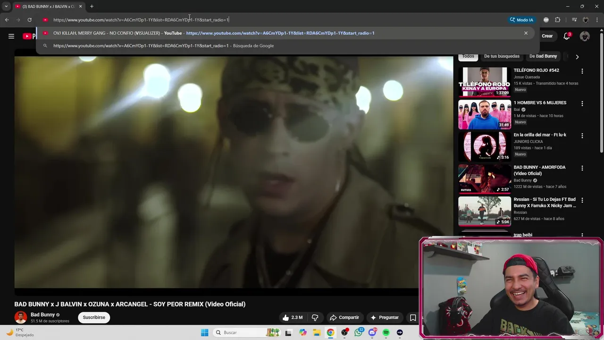Viewport: 604px width, 340px height.
Task: Remove the OVJ KILLAH suggestion
Action: (x=526, y=33)
